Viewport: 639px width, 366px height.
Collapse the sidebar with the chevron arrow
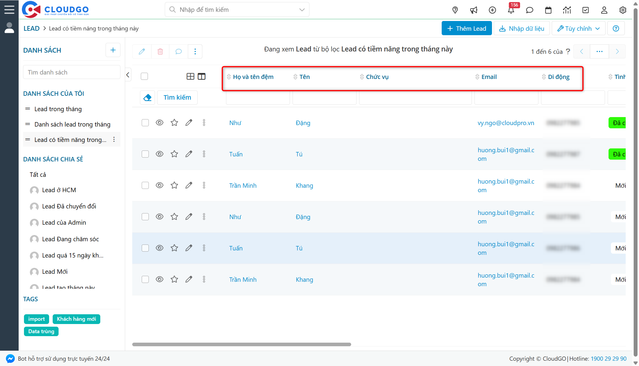(128, 75)
